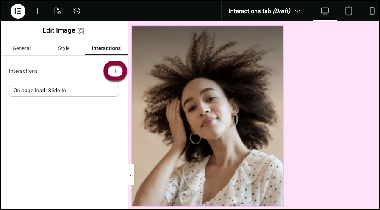Open the revision history icon
Screen dimensions: 380x210
click(x=77, y=11)
